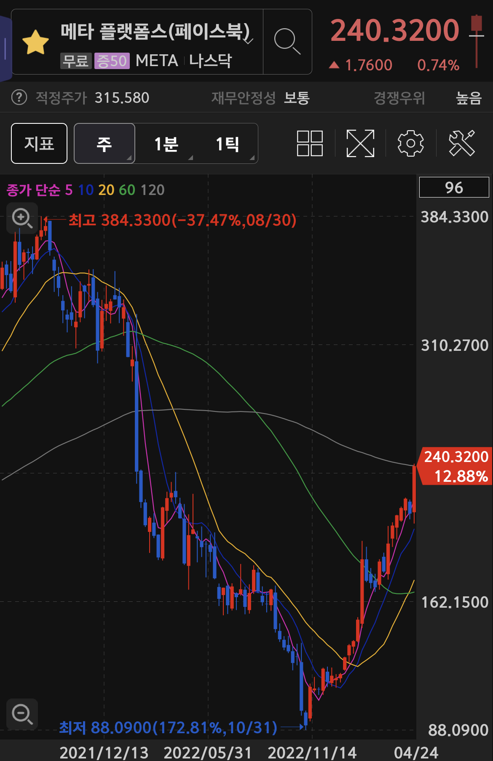Viewport: 493px width, 761px height.
Task: Tap the red 240.3200 price tag on axis
Action: click(x=455, y=466)
